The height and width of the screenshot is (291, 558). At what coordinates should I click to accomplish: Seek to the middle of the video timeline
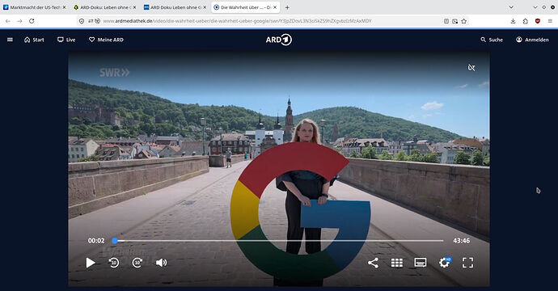click(x=279, y=241)
